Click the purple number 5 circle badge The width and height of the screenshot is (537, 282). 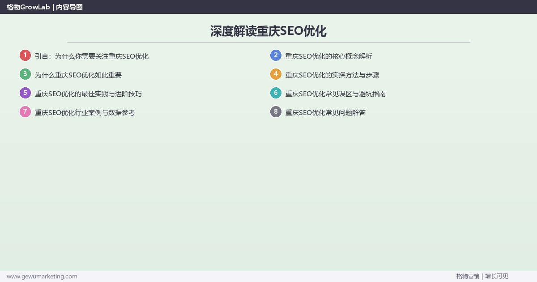click(25, 93)
